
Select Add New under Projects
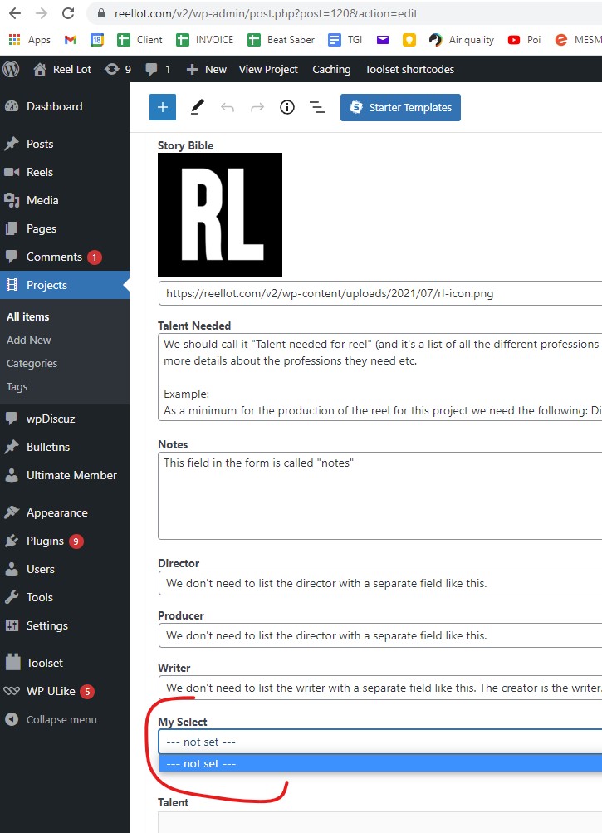[29, 340]
